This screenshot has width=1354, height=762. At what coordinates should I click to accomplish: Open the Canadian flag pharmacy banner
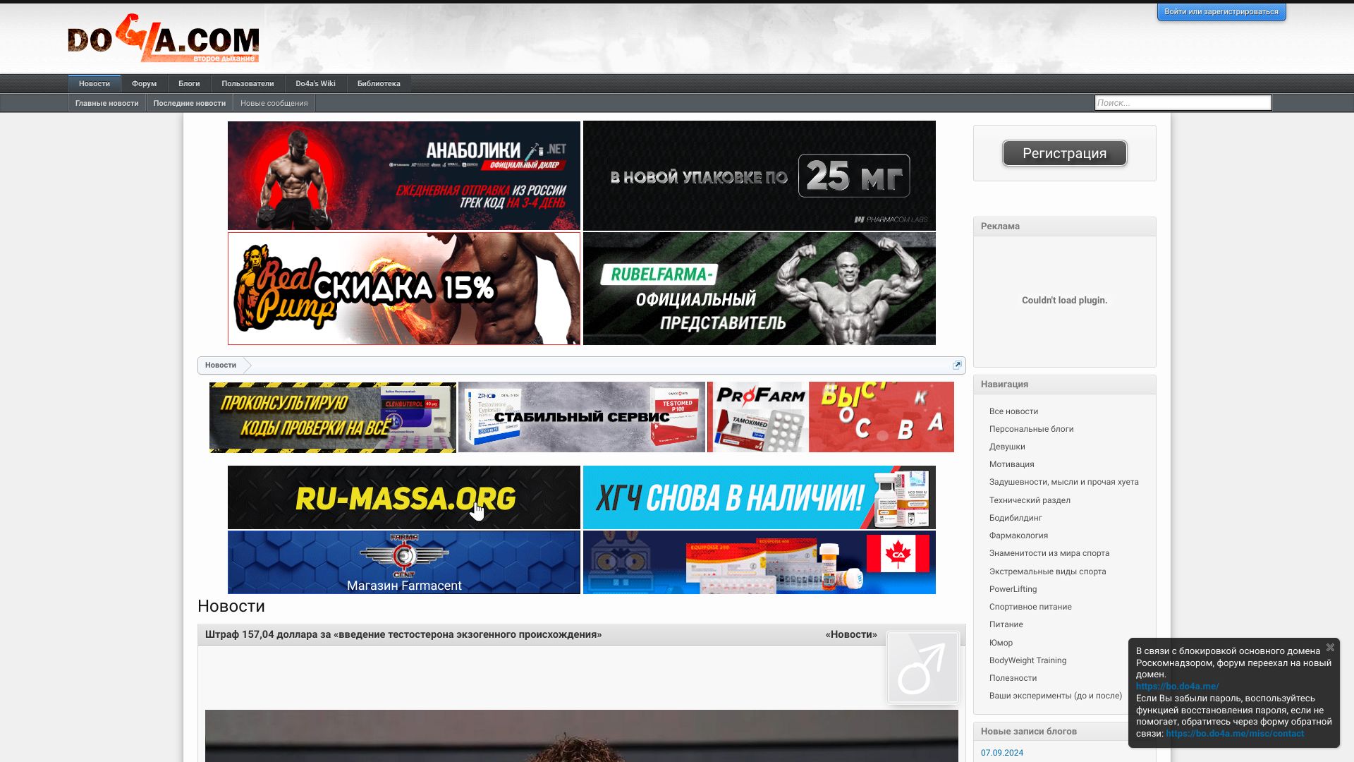760,562
